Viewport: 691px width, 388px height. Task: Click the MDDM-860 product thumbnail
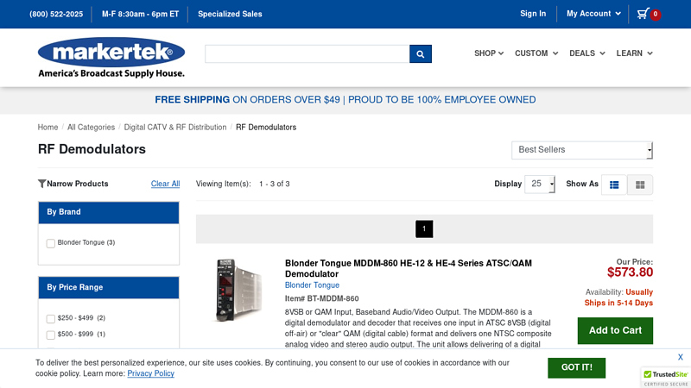tap(238, 290)
